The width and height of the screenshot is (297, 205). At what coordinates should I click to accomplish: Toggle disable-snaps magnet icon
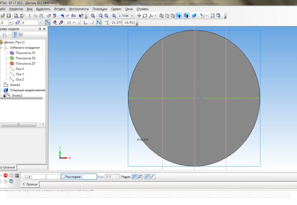(x=61, y=23)
